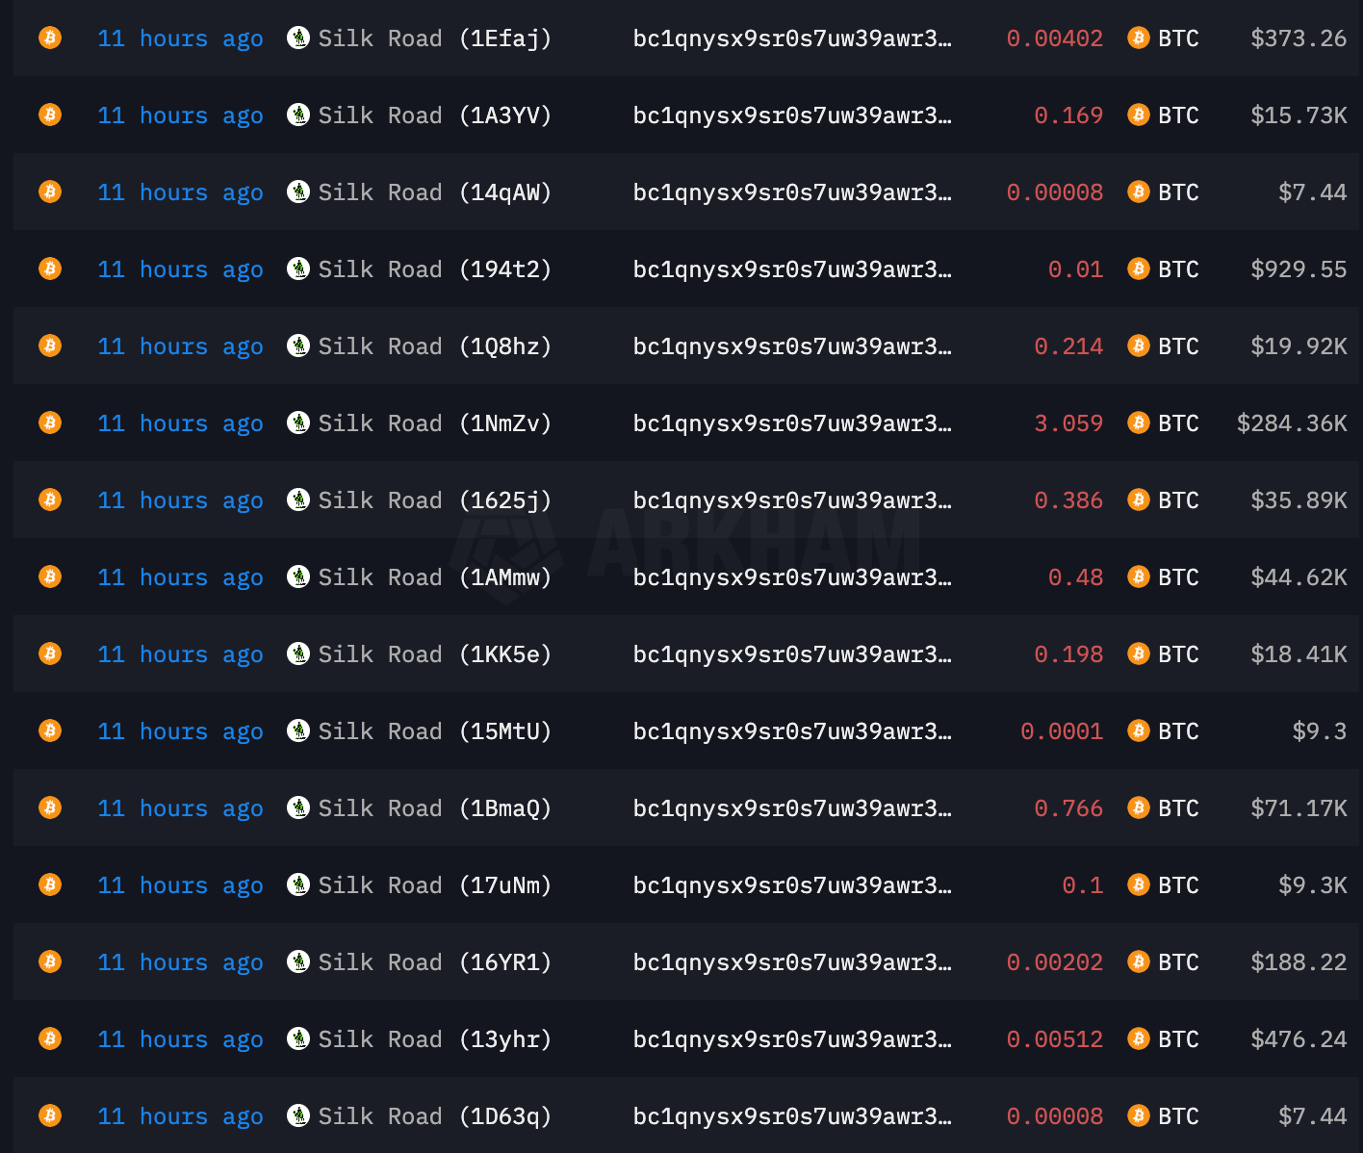1363x1153 pixels.
Task: Click the Silk Road entity icon beside 1KK5e
Action: point(298,653)
